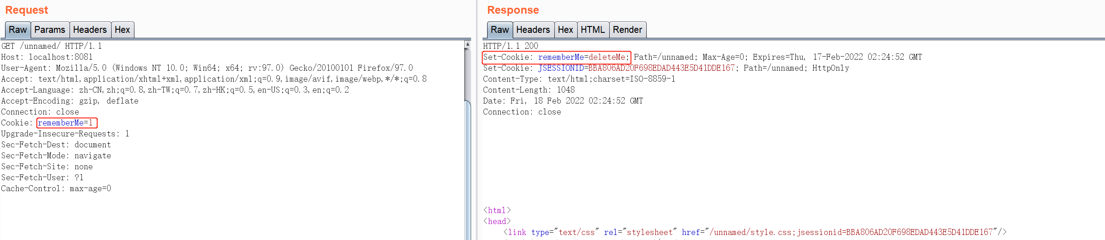Viewport: 1105px width, 240px height.
Task: Click the 'Sec-Fetch-User: ?1' line
Action: tap(43, 177)
